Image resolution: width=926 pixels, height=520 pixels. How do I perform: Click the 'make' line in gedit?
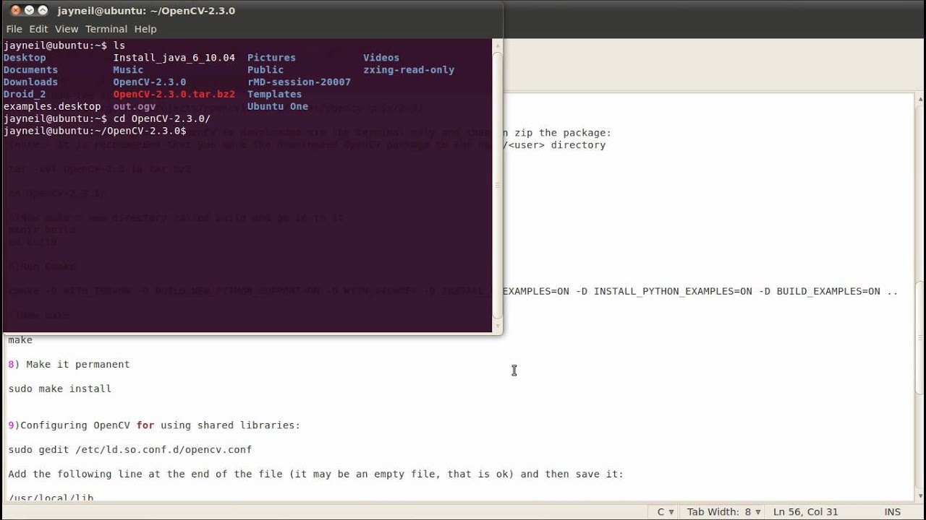point(20,340)
